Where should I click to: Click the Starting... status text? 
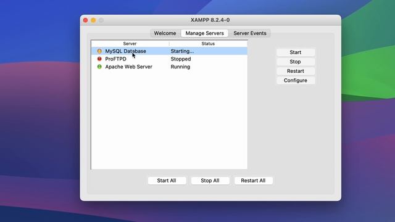point(183,51)
